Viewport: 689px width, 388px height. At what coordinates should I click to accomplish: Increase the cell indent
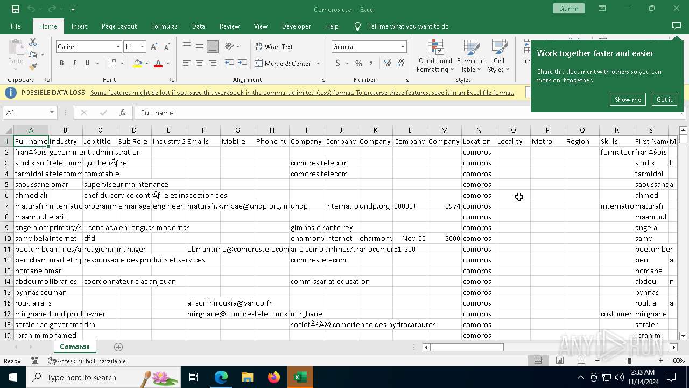pyautogui.click(x=242, y=63)
